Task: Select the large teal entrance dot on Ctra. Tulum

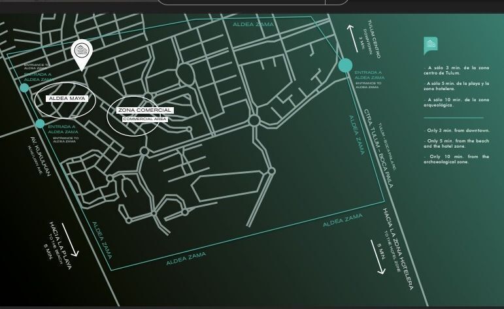Action: [x=345, y=65]
